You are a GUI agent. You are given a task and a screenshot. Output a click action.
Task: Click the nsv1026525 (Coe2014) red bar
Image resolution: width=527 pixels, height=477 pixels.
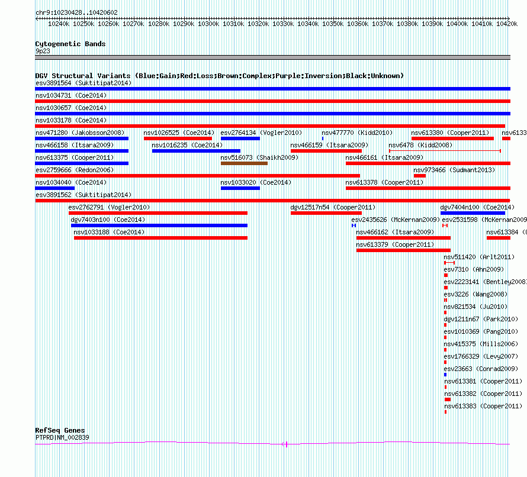point(178,138)
